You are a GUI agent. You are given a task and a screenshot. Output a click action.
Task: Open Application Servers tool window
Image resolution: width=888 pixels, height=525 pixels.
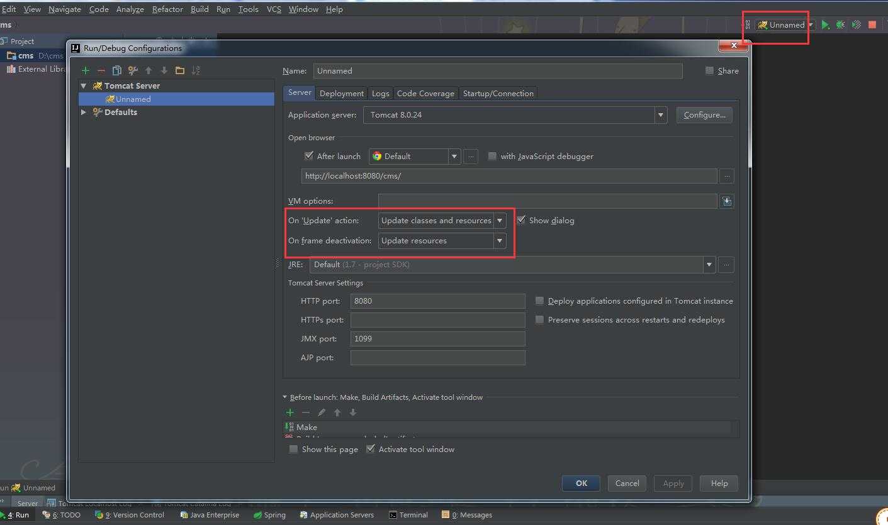click(337, 515)
